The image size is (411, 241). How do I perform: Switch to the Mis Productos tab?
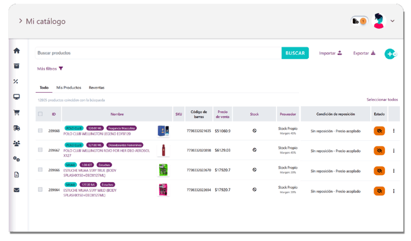click(69, 88)
